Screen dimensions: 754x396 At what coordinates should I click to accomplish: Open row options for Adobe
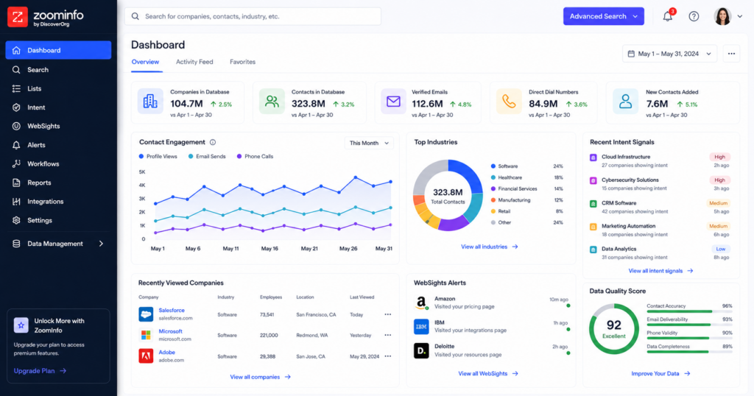pyautogui.click(x=387, y=356)
